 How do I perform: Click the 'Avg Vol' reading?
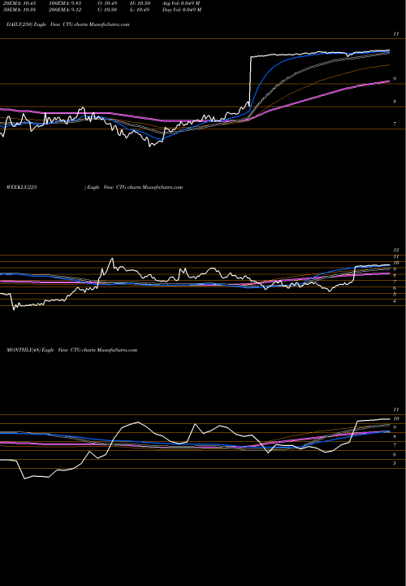(x=181, y=3)
